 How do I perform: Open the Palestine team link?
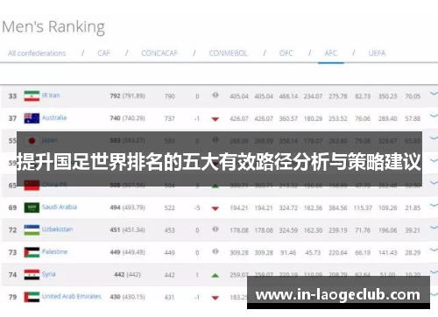click(x=54, y=251)
